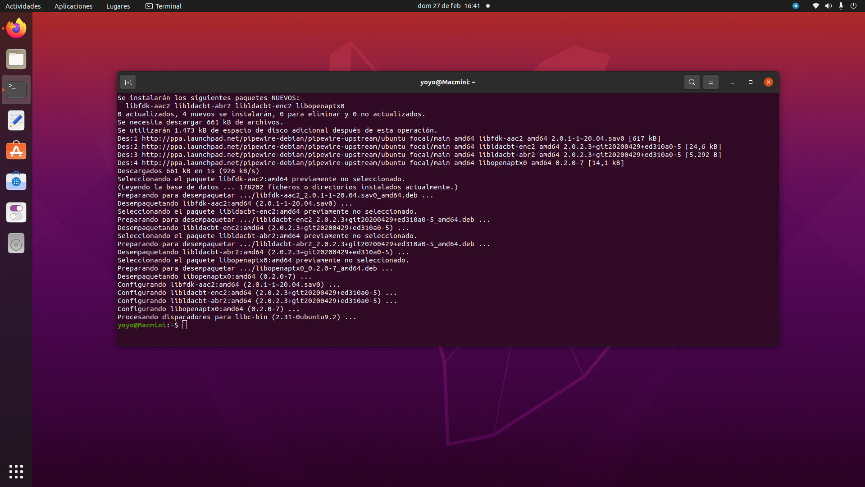Open the Aplicaciones menu
The height and width of the screenshot is (487, 865).
[x=73, y=6]
